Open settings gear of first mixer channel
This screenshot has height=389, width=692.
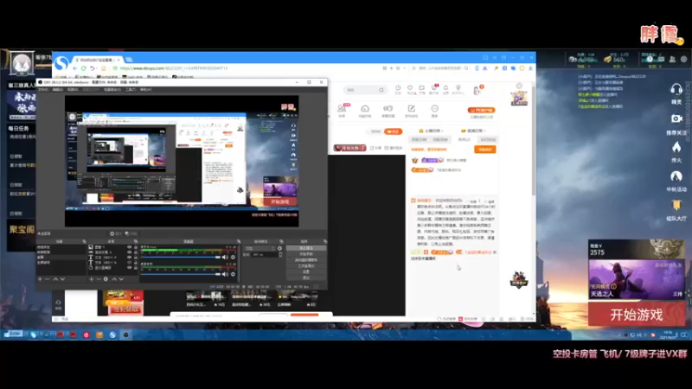[x=233, y=257]
